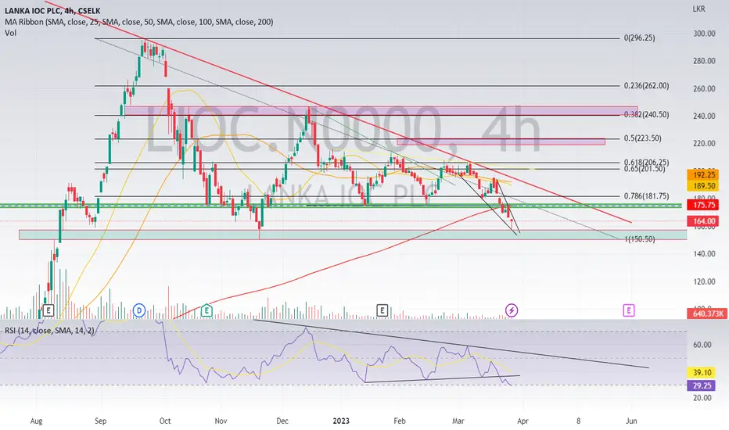This screenshot has height=430, width=729.
Task: Open the pink E upcoming earnings marker
Action: 629,310
